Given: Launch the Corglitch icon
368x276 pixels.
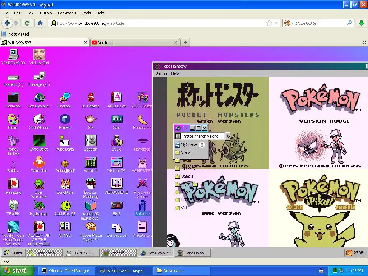Looking at the screenshot, I should pyautogui.click(x=65, y=187).
